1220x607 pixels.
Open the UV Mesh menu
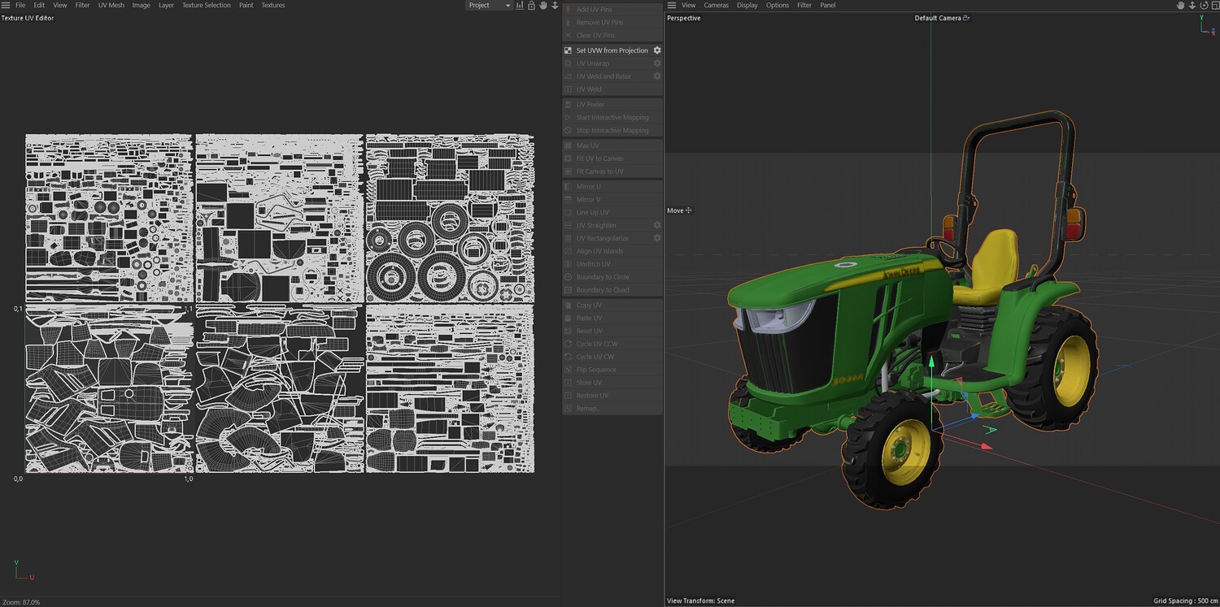tap(111, 5)
